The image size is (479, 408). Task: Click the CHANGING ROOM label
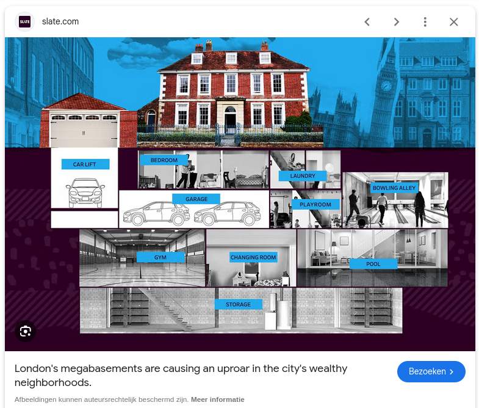click(x=253, y=257)
